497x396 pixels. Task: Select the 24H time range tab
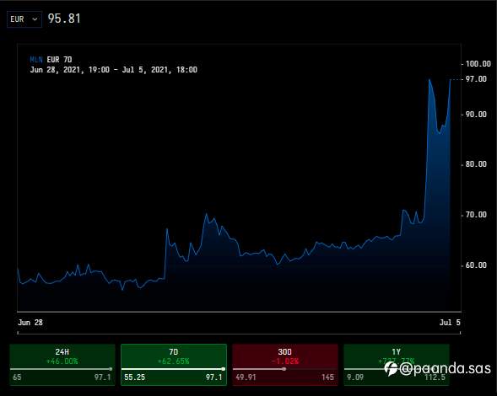click(x=62, y=365)
